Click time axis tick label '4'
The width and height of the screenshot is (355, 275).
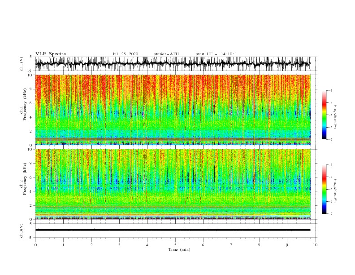click(x=147, y=245)
